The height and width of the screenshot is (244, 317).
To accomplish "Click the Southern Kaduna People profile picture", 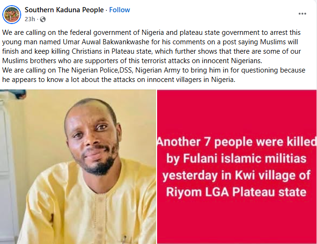I will point(12,14).
